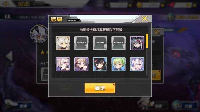Click the plus icon beside gold coins
Screen dimensions: 200x112
point(162,5)
